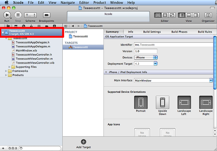Click the second empty App Icons image well
This screenshot has width=217, height=151.
(168, 132)
